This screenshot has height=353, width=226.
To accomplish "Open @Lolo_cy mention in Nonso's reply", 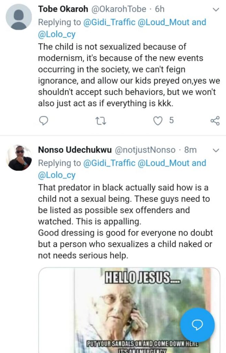I will pos(56,175).
